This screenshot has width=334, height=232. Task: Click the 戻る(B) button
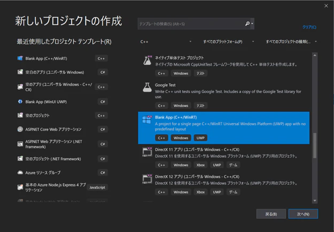pos(271,214)
